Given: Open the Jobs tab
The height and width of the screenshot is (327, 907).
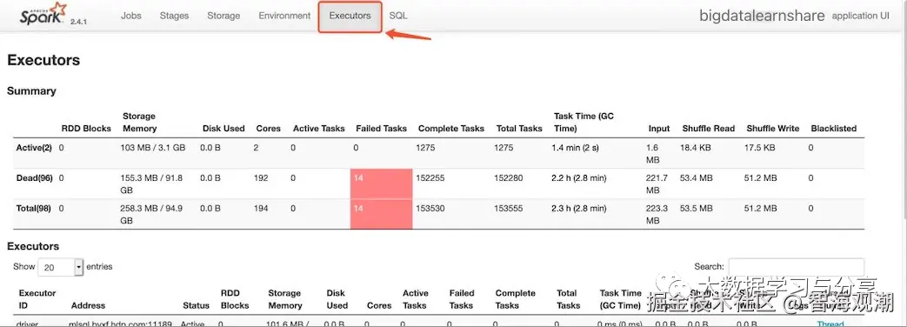Looking at the screenshot, I should 130,16.
